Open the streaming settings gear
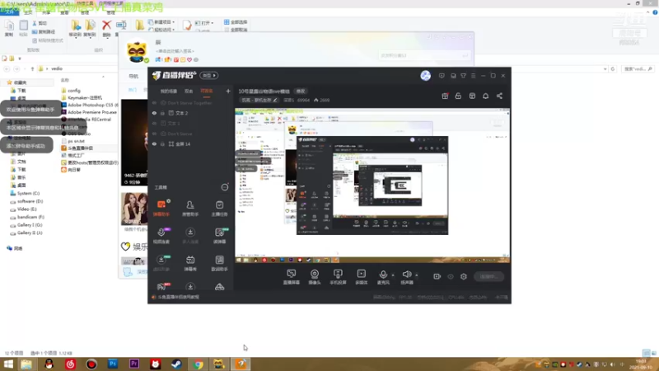 [464, 276]
